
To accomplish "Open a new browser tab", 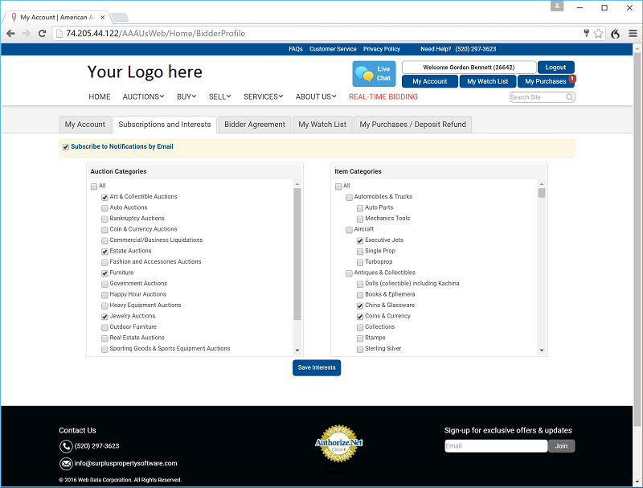I will point(120,17).
